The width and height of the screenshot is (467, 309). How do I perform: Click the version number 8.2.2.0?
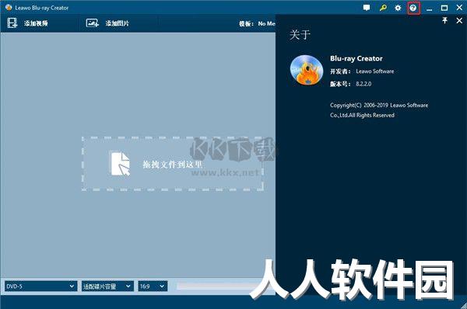363,84
